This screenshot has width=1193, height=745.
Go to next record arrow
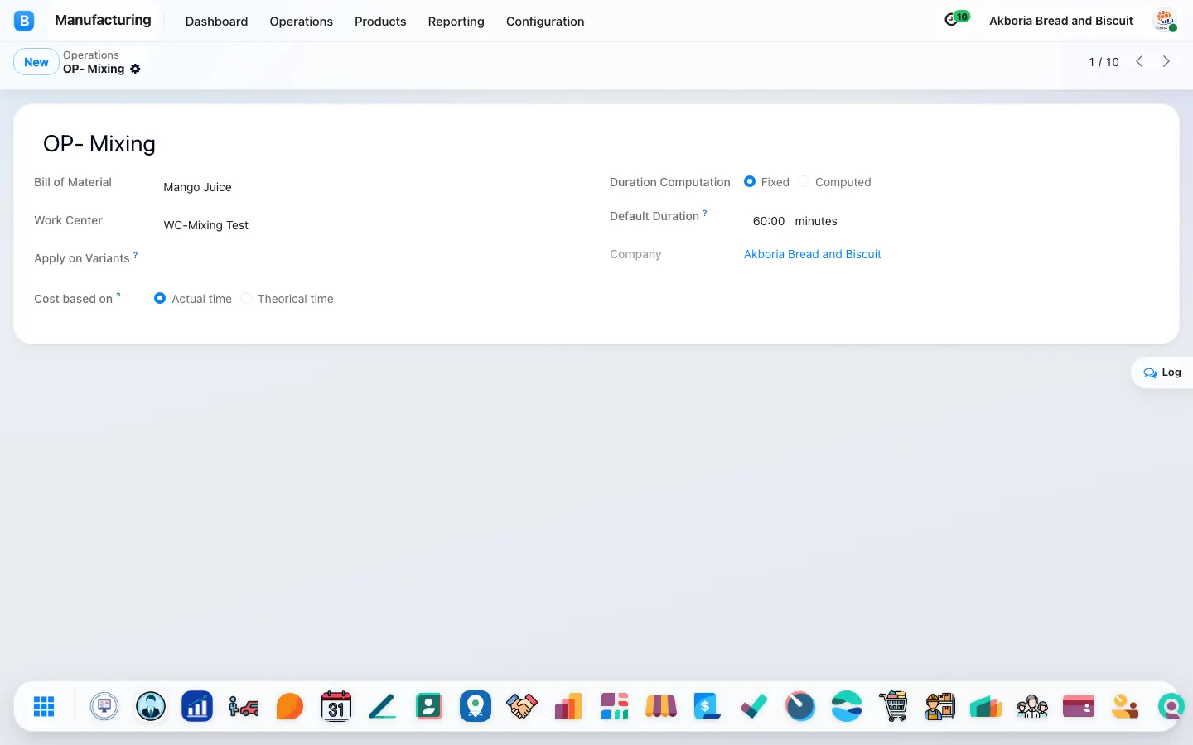[x=1166, y=62]
